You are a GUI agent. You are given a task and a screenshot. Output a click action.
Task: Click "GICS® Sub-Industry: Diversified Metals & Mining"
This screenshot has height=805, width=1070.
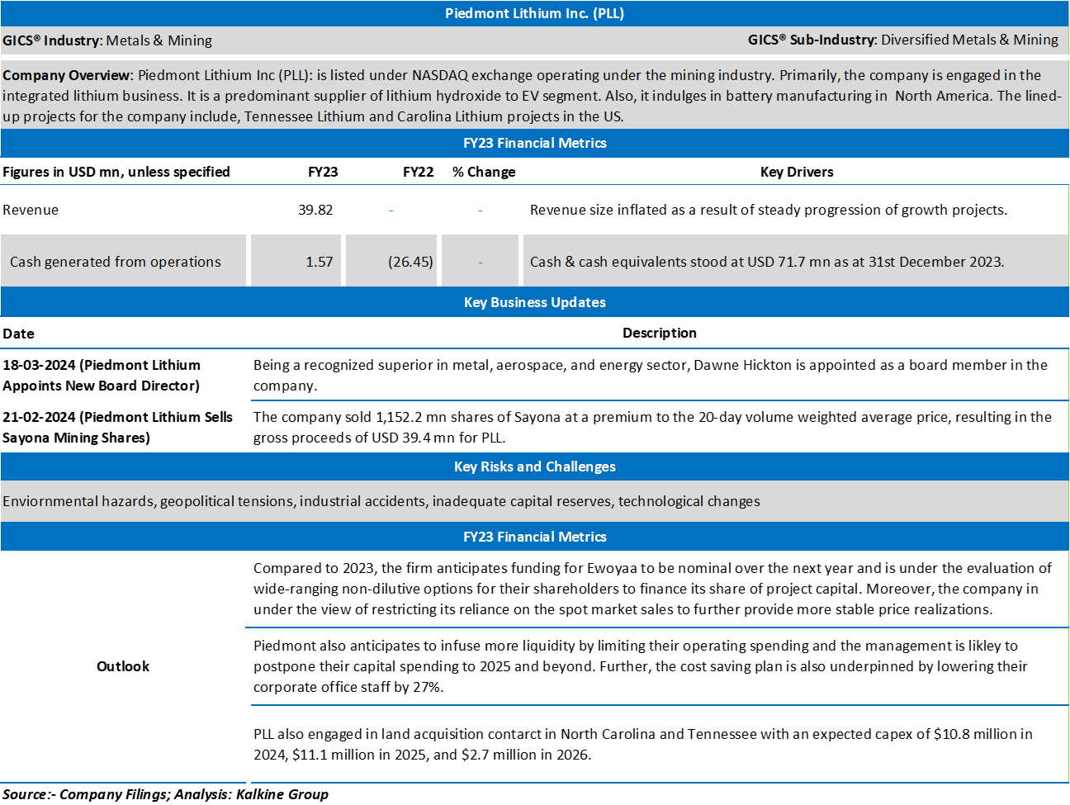903,40
